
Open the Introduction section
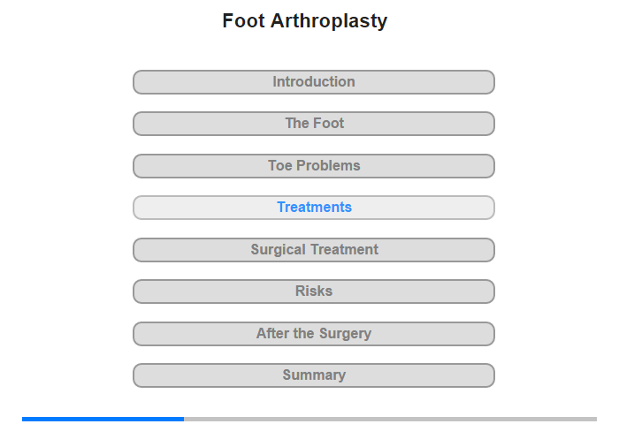tap(314, 82)
